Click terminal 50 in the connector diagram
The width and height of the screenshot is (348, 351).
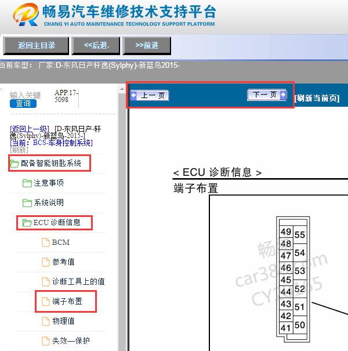pyautogui.click(x=300, y=325)
